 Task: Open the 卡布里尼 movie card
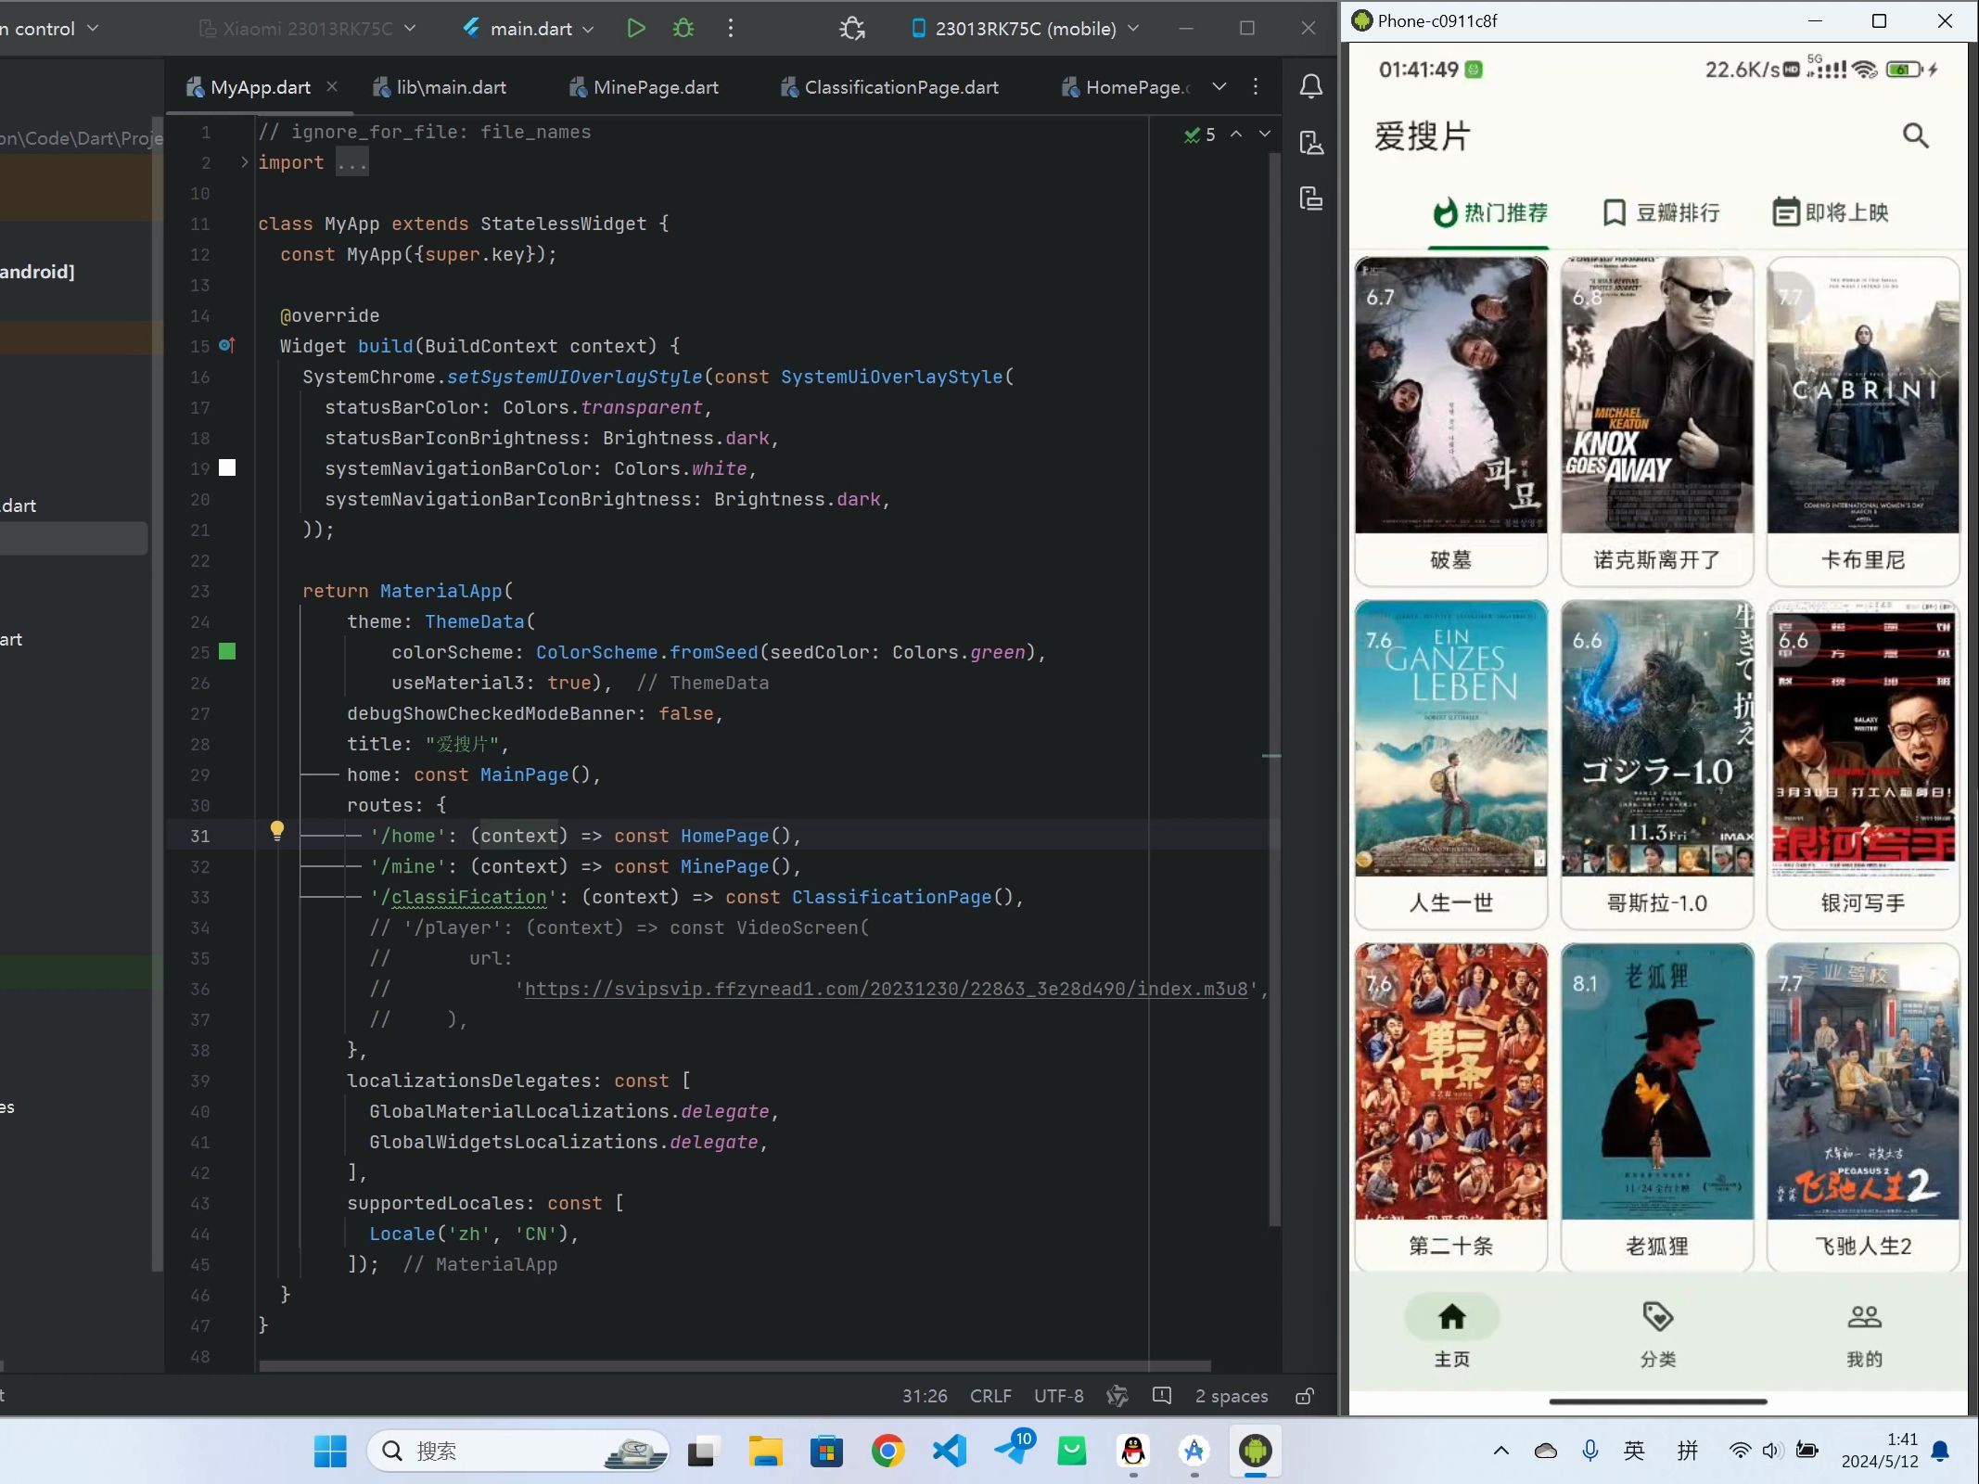[1863, 421]
